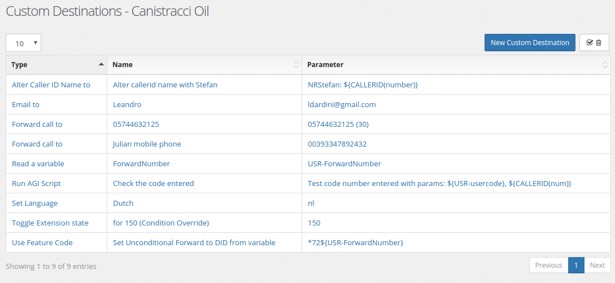Click Run AGI Script type link

[x=37, y=183]
